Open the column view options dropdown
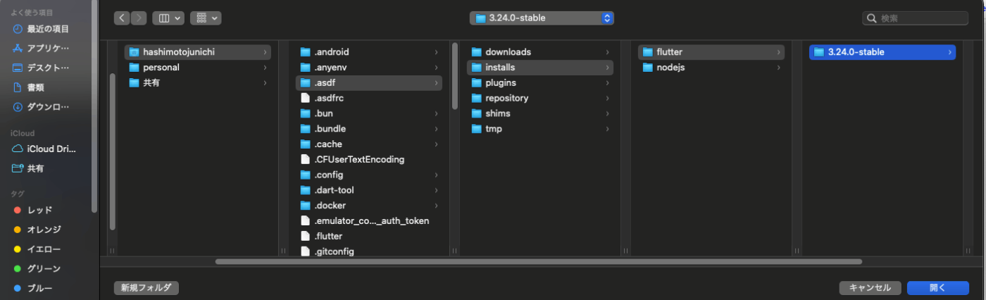 click(x=168, y=18)
